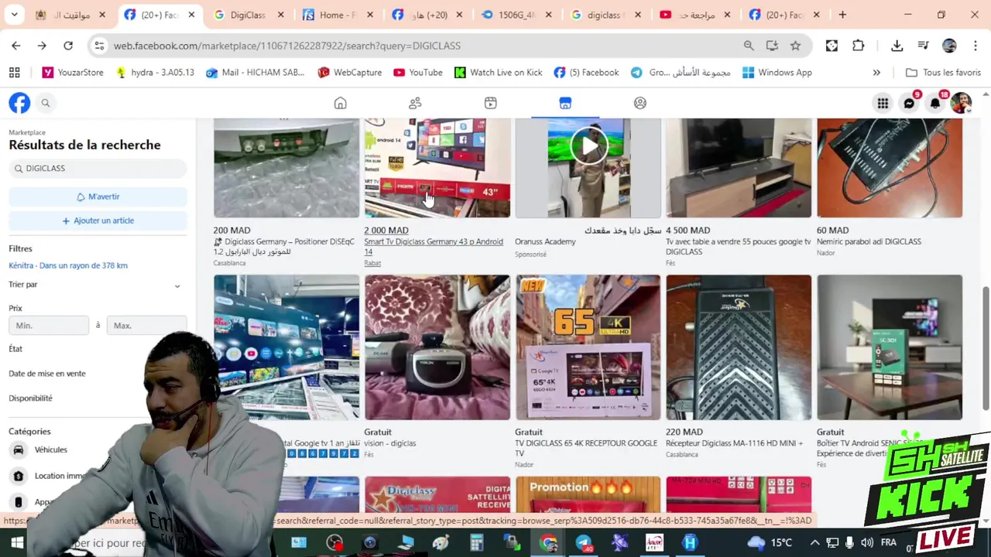Open the 4 500 MAD TV table listing photo
Viewport: 991px width, 557px height.
coord(739,168)
